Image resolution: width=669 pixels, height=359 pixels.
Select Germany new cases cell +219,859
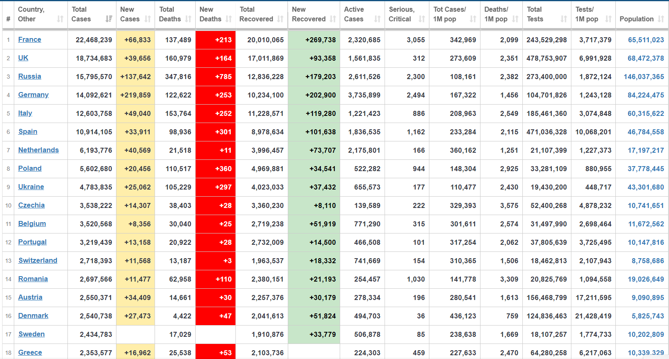[x=135, y=95]
